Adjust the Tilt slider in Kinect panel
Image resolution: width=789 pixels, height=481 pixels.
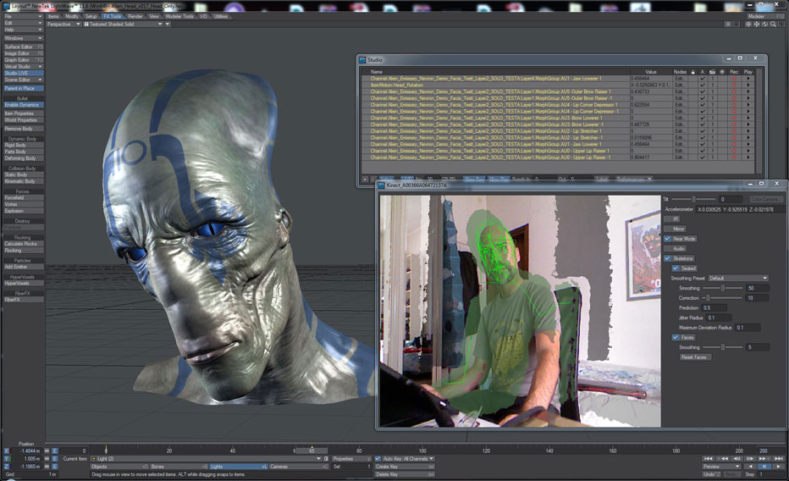[x=693, y=199]
